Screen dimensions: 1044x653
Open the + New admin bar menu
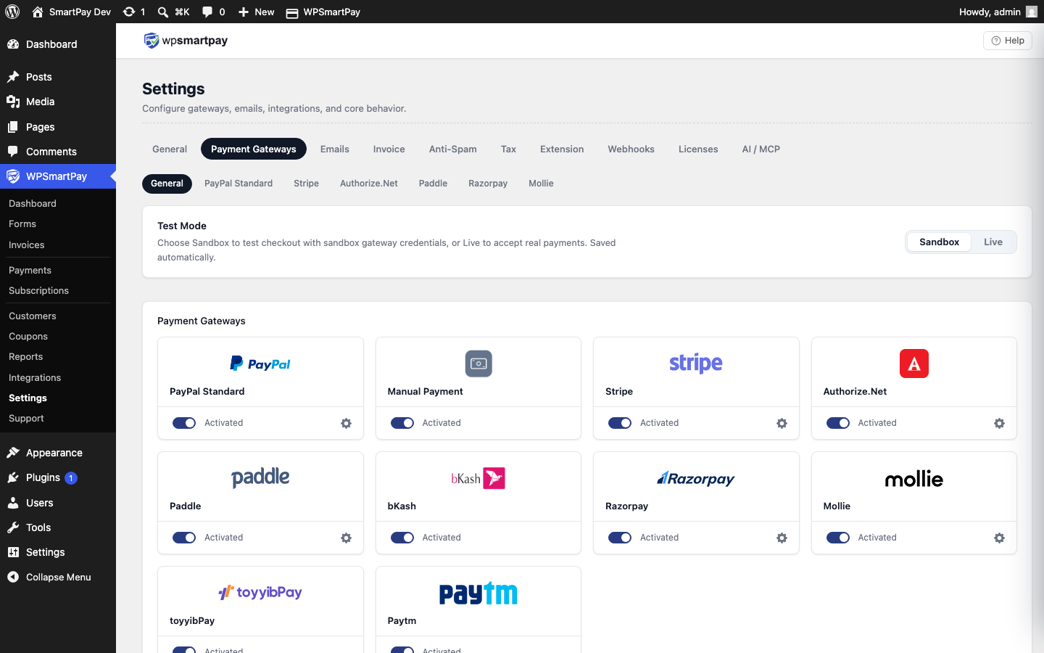257,12
